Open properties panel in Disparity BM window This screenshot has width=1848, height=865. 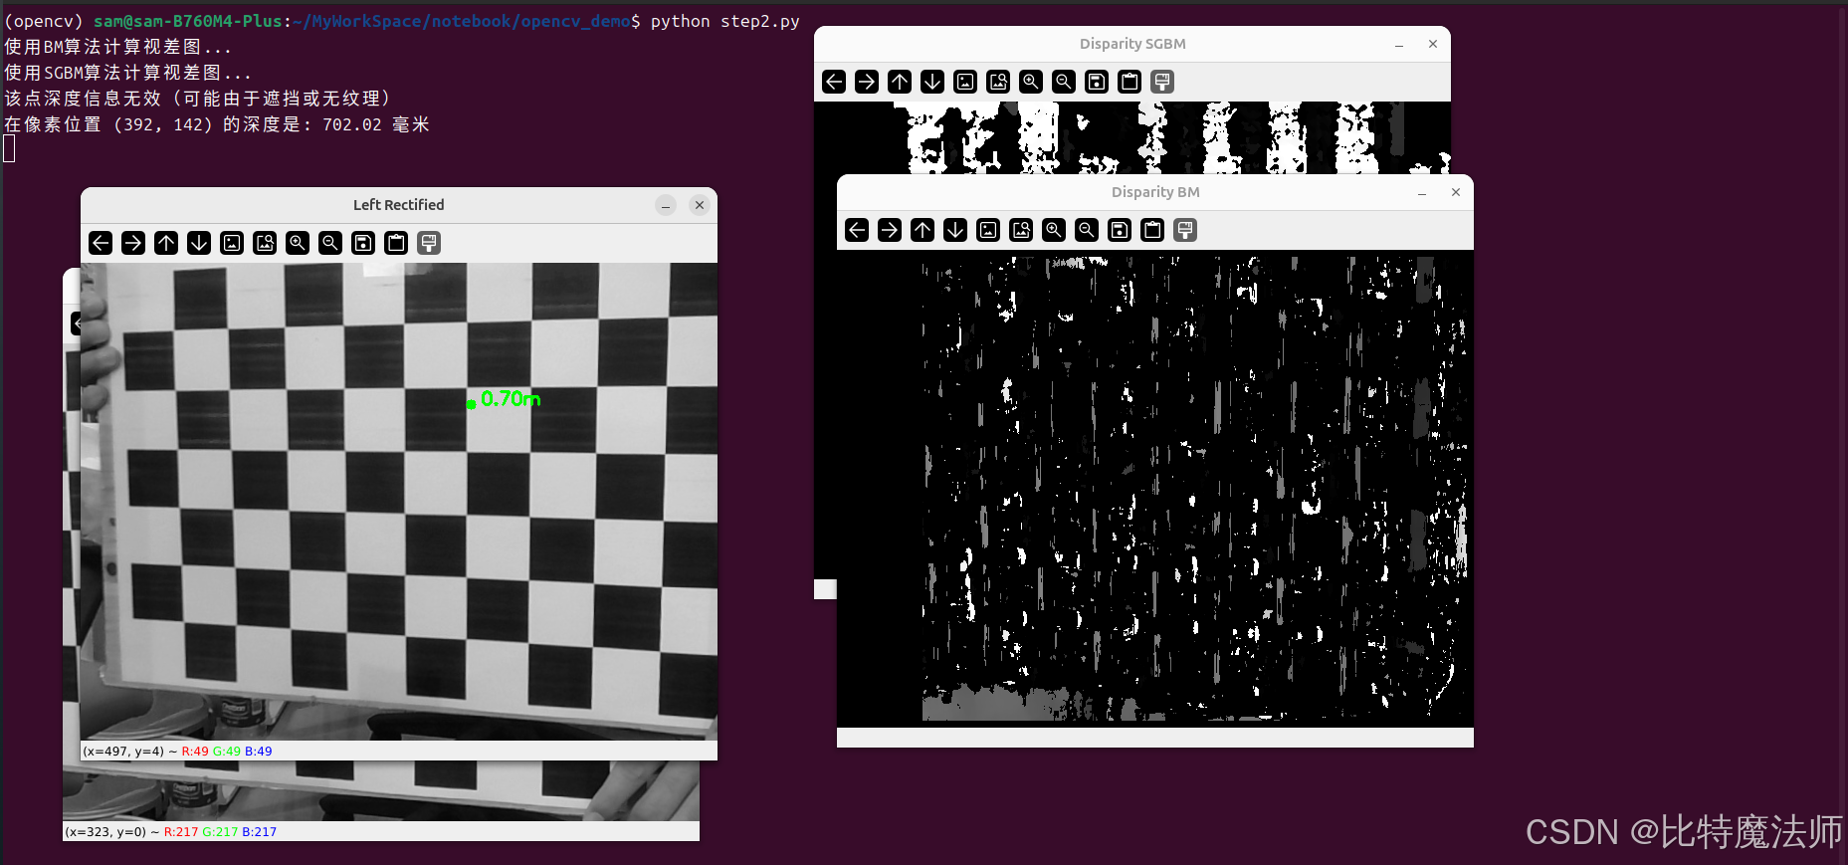coord(1185,230)
